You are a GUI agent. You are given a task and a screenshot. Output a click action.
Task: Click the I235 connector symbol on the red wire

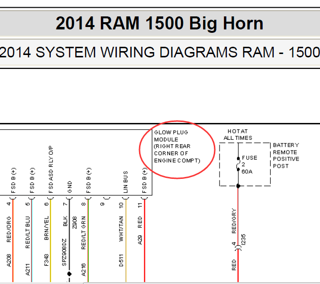point(238,248)
